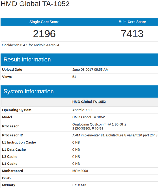
Task: Click the Memory row label
Action: (9, 185)
